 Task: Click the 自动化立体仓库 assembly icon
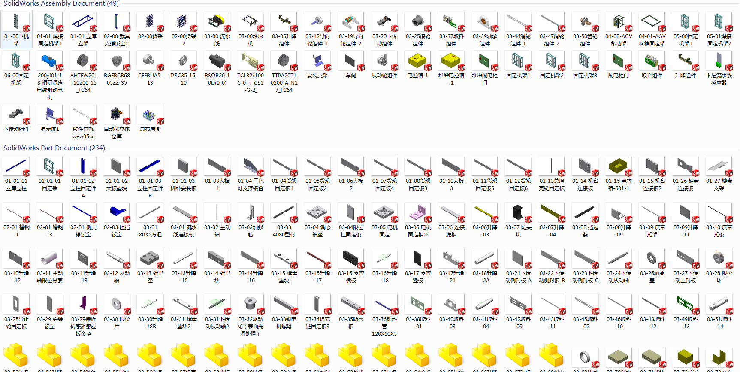(x=117, y=114)
